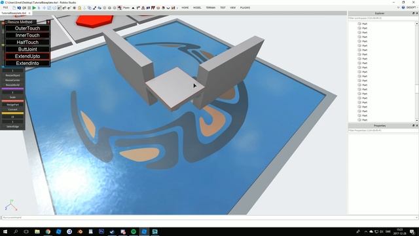Close the TutorialBaseplate.rbxl document tab
This screenshot has width=419, height=236.
point(29,13)
